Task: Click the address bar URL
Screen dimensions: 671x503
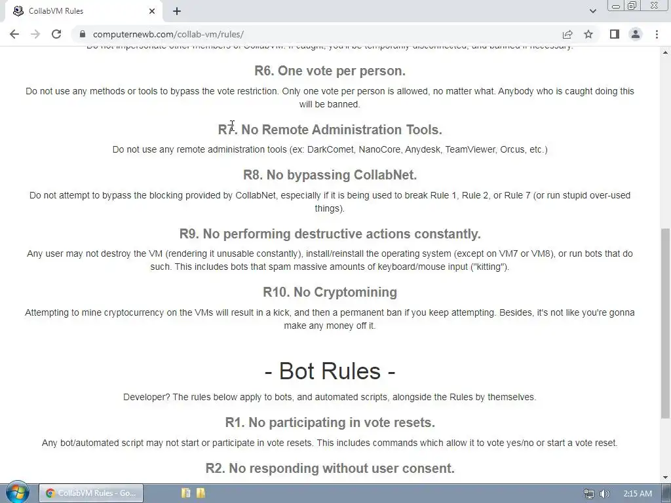Action: click(x=168, y=34)
